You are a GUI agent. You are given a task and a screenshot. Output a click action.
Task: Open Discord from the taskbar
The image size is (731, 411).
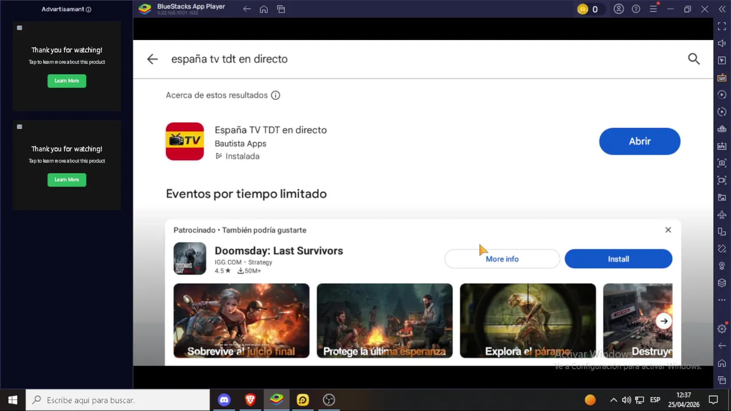[224, 400]
